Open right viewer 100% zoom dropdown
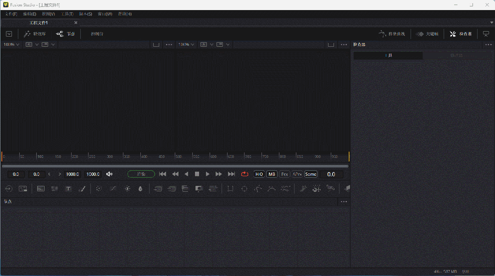This screenshot has width=495, height=276. click(x=186, y=44)
